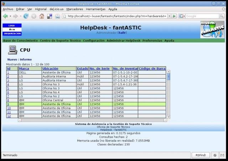Screen dimensions: 228x161
Task: Open record Id 4 link
Action: click(8, 84)
